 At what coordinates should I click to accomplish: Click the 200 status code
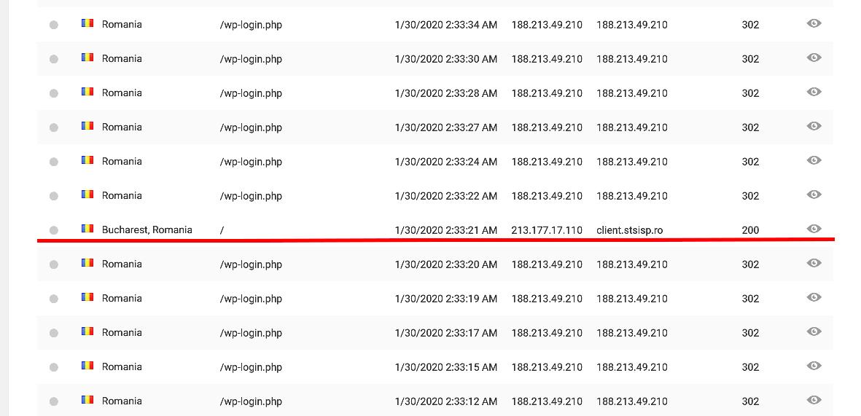coord(750,230)
